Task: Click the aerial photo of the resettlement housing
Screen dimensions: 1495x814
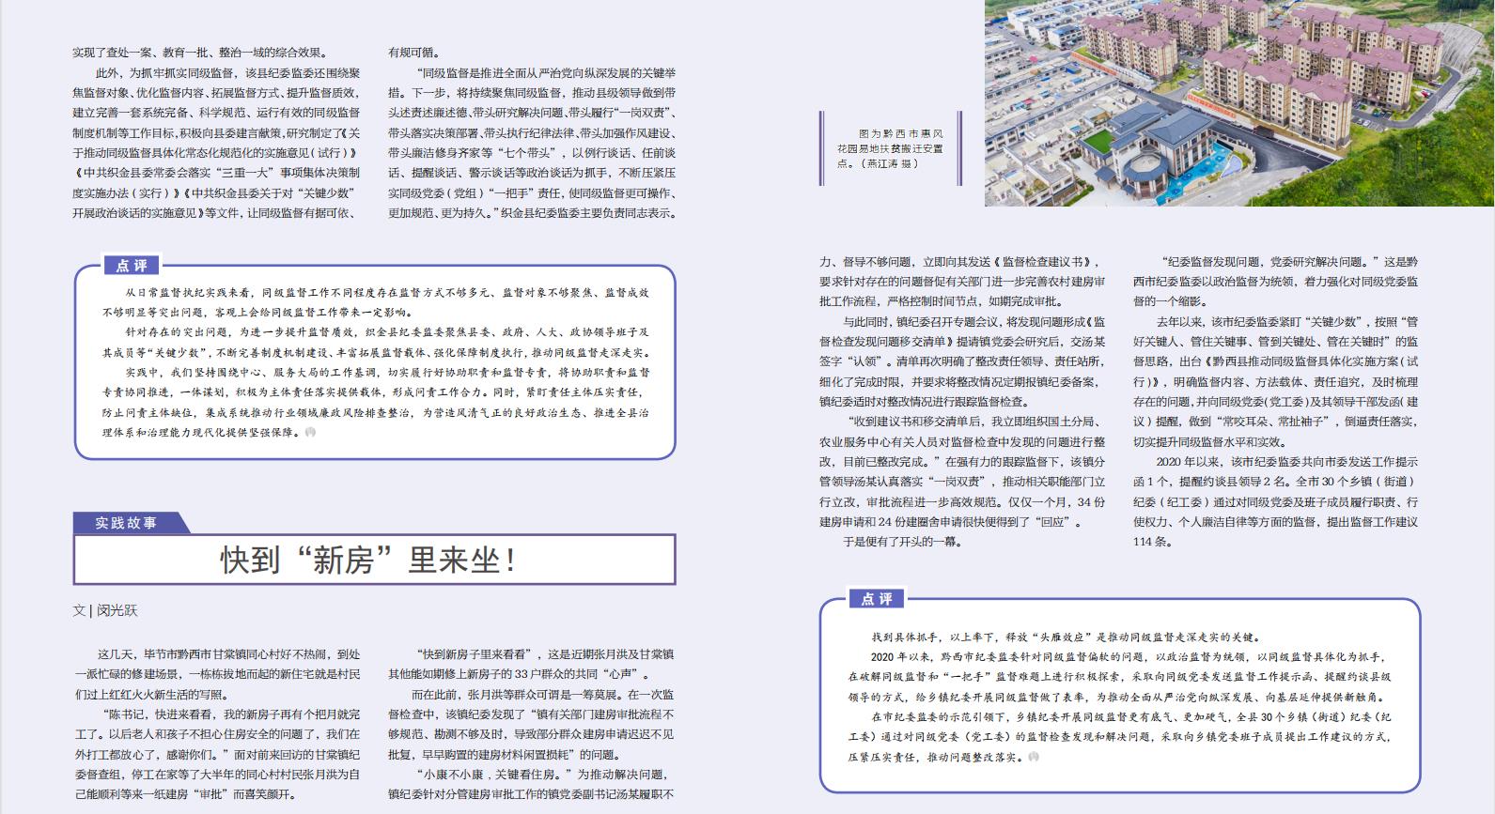Action: point(1239,102)
